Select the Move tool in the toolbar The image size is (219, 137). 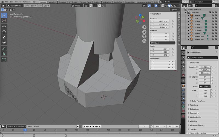tap(4, 27)
